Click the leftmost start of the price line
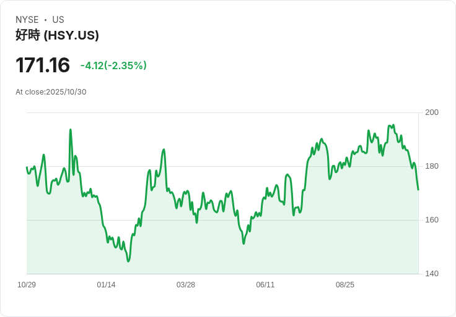The height and width of the screenshot is (317, 456). point(27,167)
